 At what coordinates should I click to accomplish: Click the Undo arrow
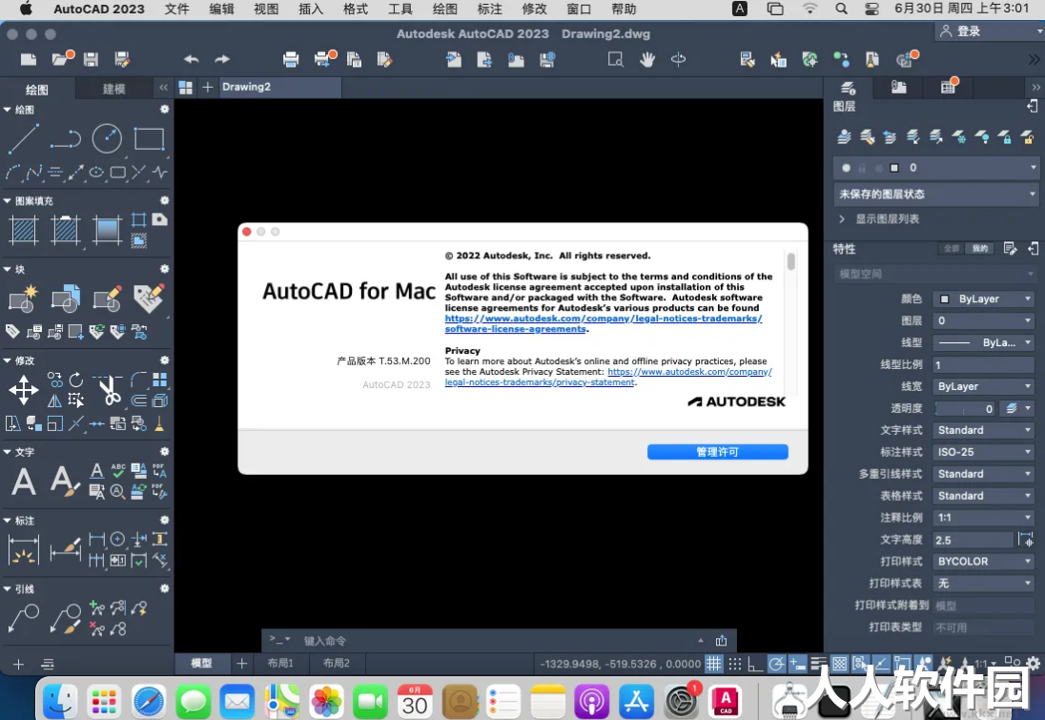coord(192,59)
